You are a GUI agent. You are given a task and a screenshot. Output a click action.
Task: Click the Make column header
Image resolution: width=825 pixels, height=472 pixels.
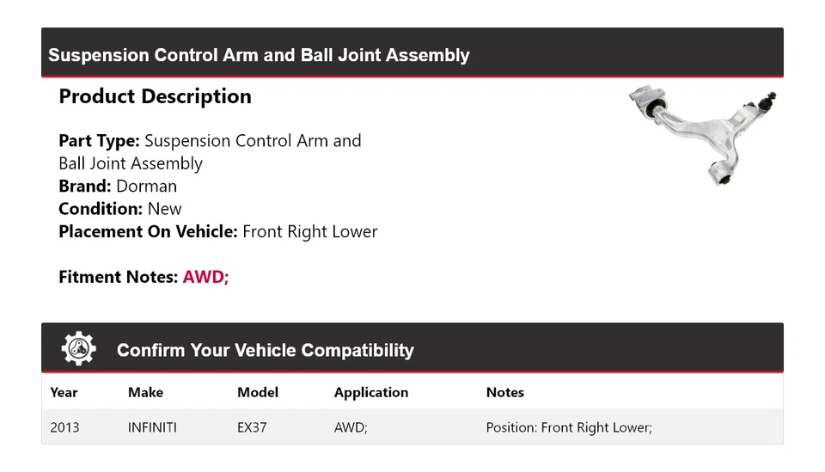tap(146, 393)
